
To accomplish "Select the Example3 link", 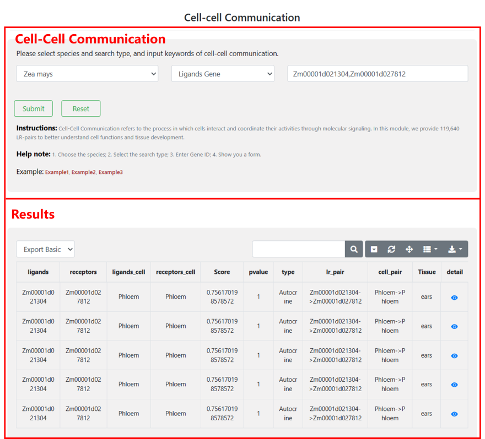I will pos(110,172).
